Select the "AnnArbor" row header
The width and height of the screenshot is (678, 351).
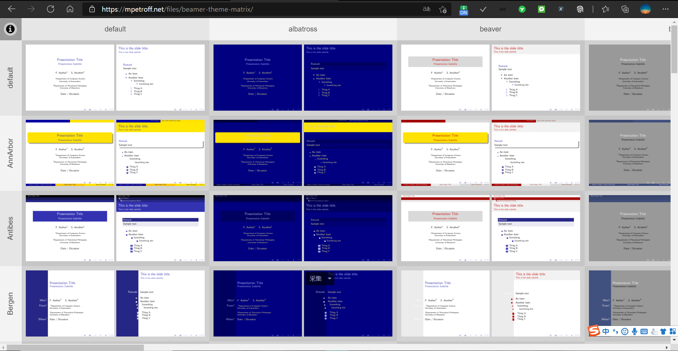11,153
